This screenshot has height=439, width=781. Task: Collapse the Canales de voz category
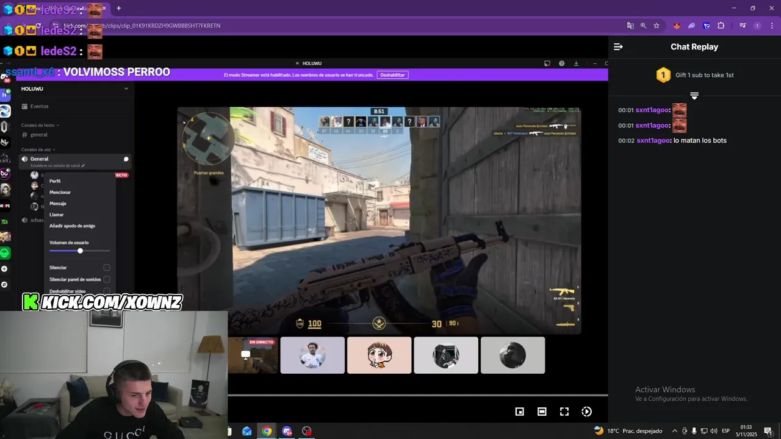38,149
